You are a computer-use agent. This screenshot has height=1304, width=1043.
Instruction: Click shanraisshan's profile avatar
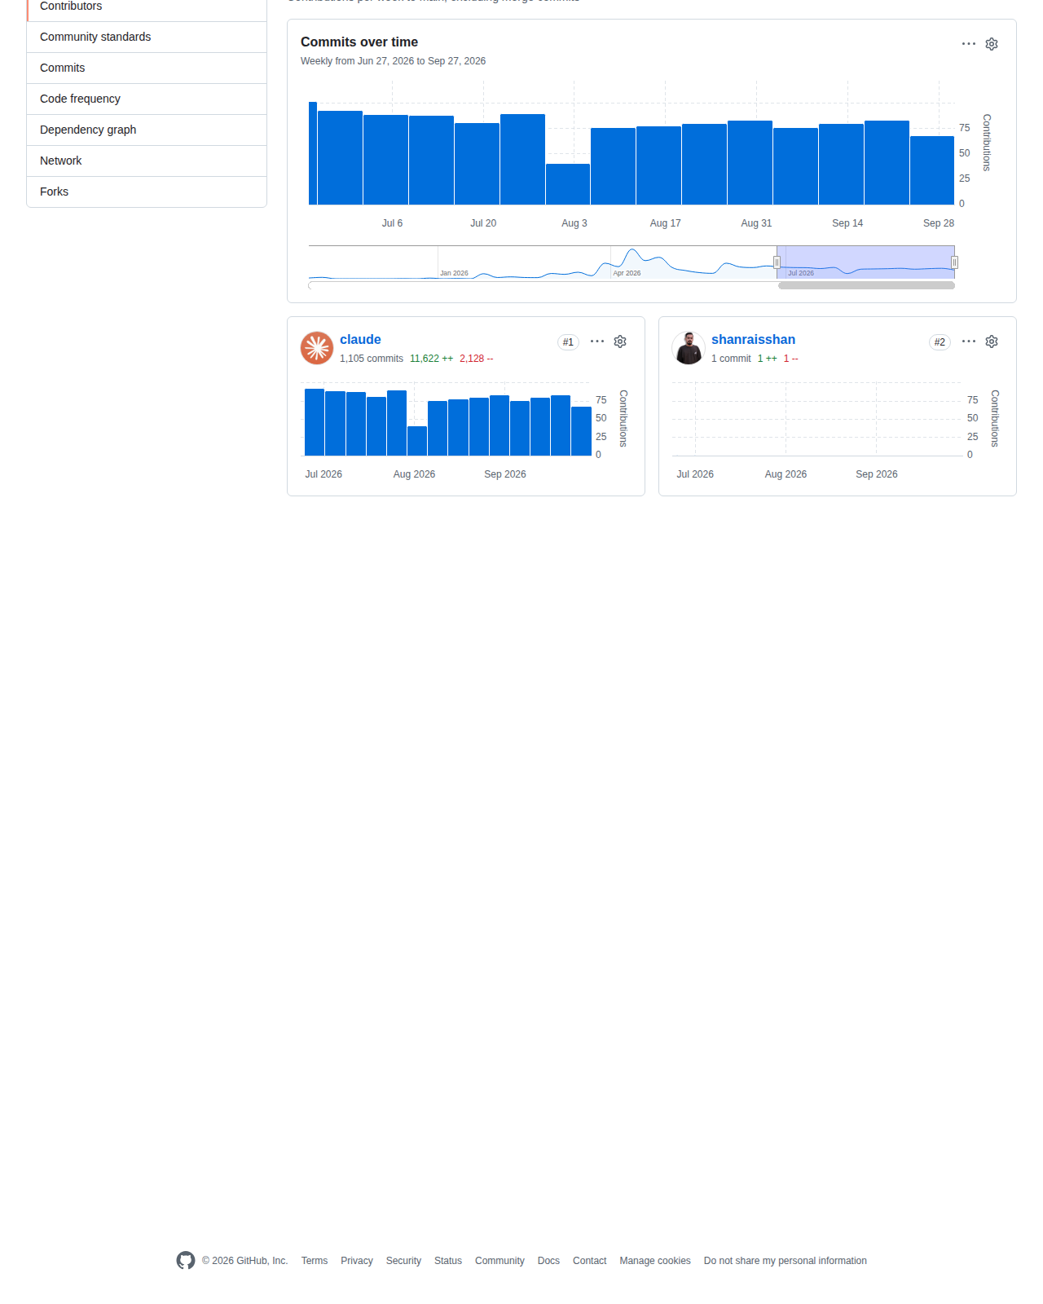689,348
